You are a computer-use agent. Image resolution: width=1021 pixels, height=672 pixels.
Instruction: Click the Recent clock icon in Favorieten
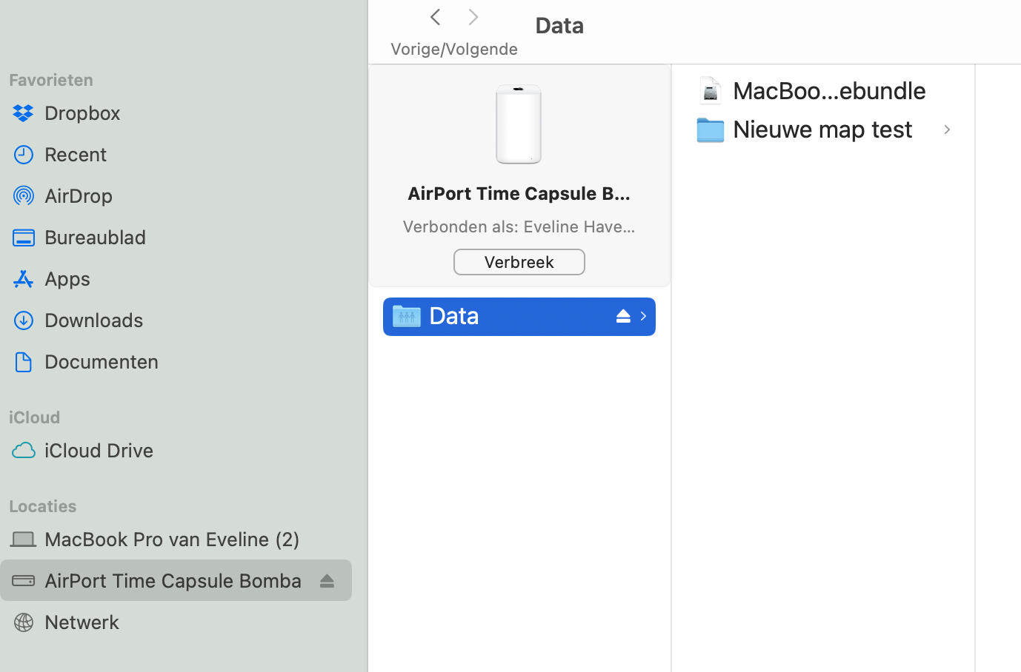[x=23, y=154]
